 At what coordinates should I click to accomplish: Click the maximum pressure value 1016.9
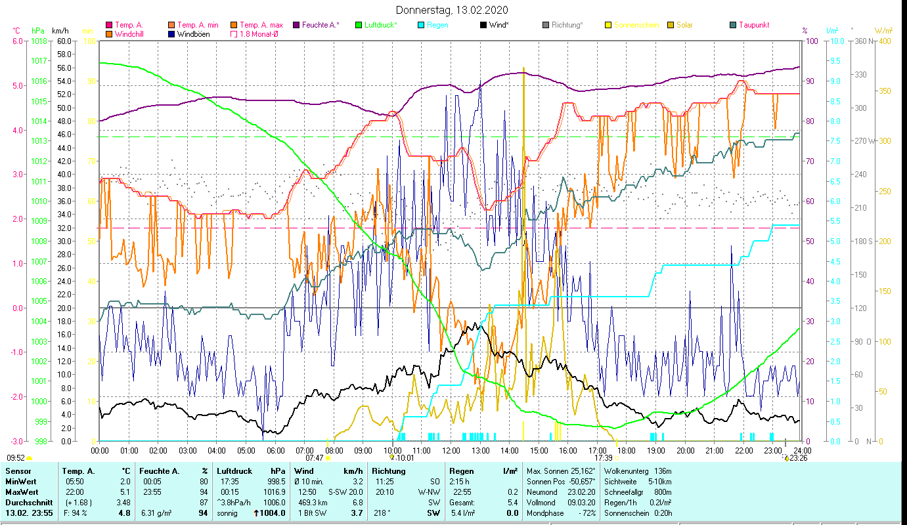(x=274, y=492)
